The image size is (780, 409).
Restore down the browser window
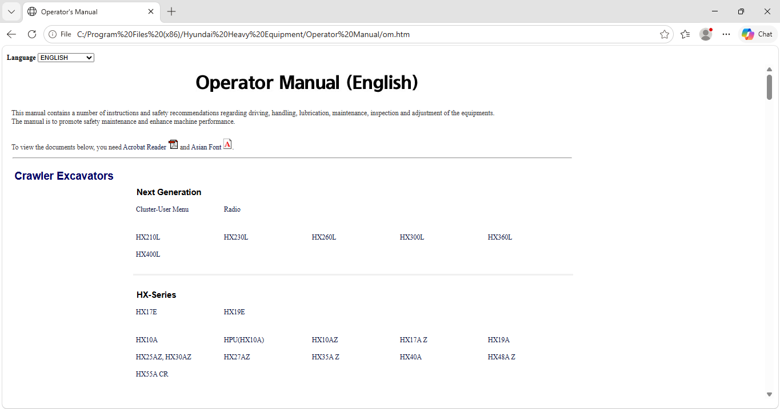click(741, 11)
